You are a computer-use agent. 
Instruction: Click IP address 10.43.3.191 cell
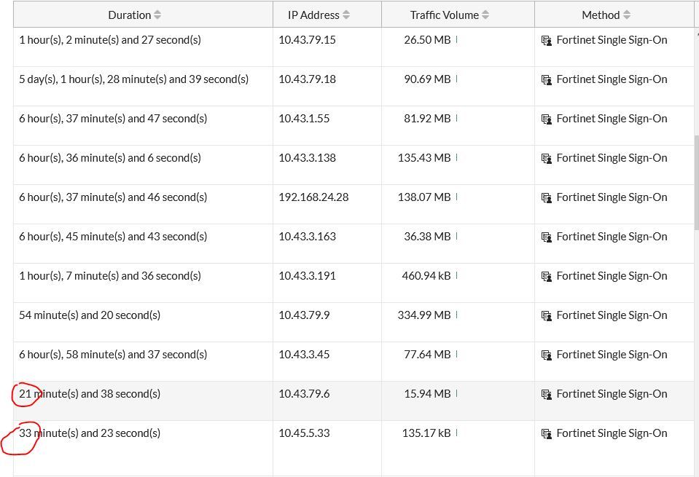pyautogui.click(x=307, y=276)
